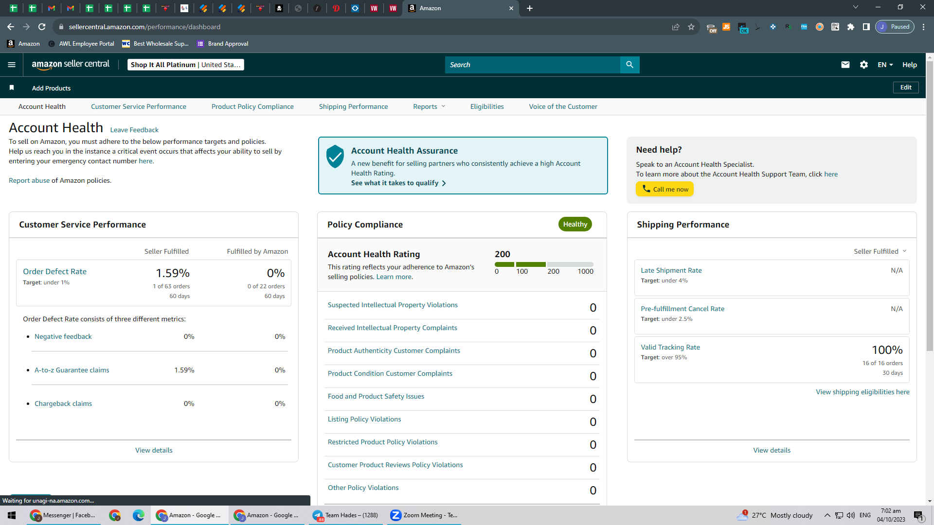View details for Customer Service Performance
Image resolution: width=934 pixels, height=525 pixels.
(154, 450)
